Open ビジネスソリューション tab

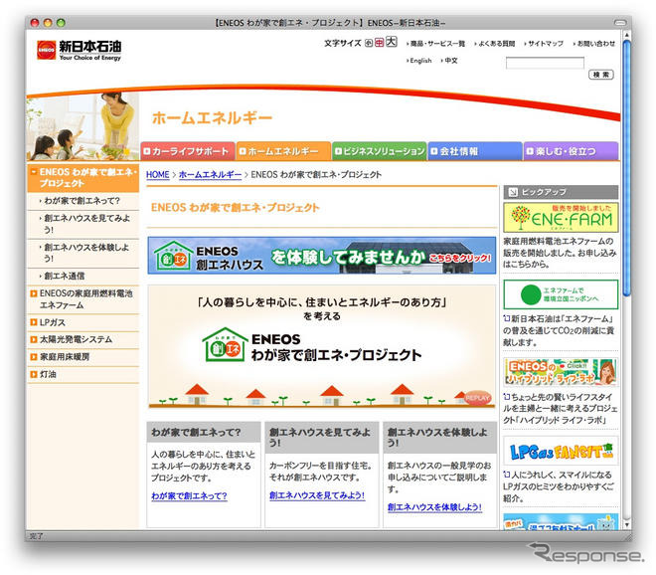379,151
